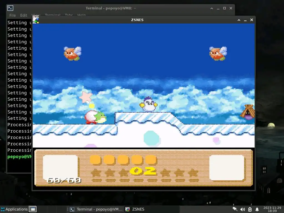This screenshot has height=213, width=284.
Task: Close the ZSNES window
Action: point(252,20)
